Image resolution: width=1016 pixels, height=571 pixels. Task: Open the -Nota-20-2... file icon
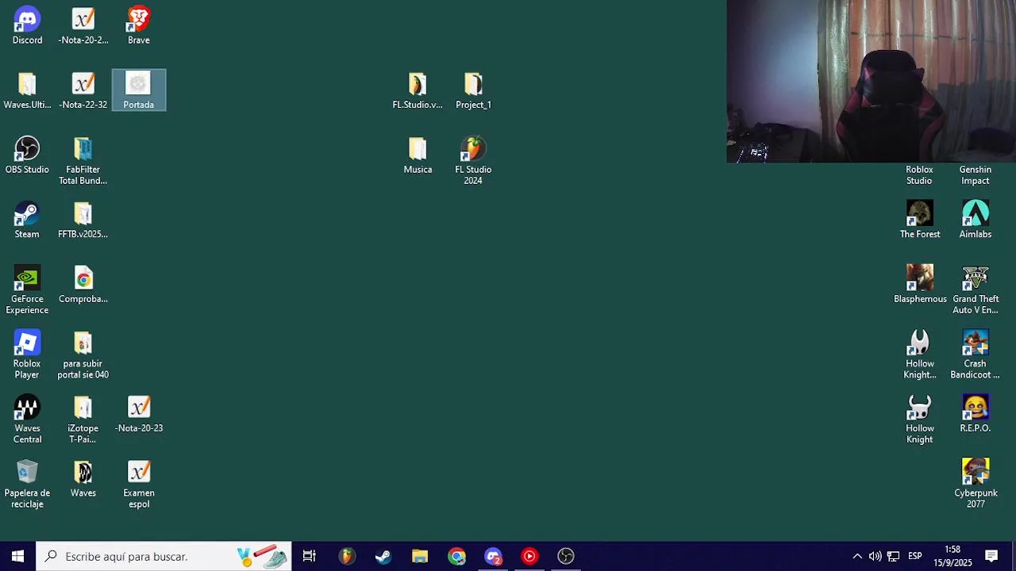click(x=83, y=25)
